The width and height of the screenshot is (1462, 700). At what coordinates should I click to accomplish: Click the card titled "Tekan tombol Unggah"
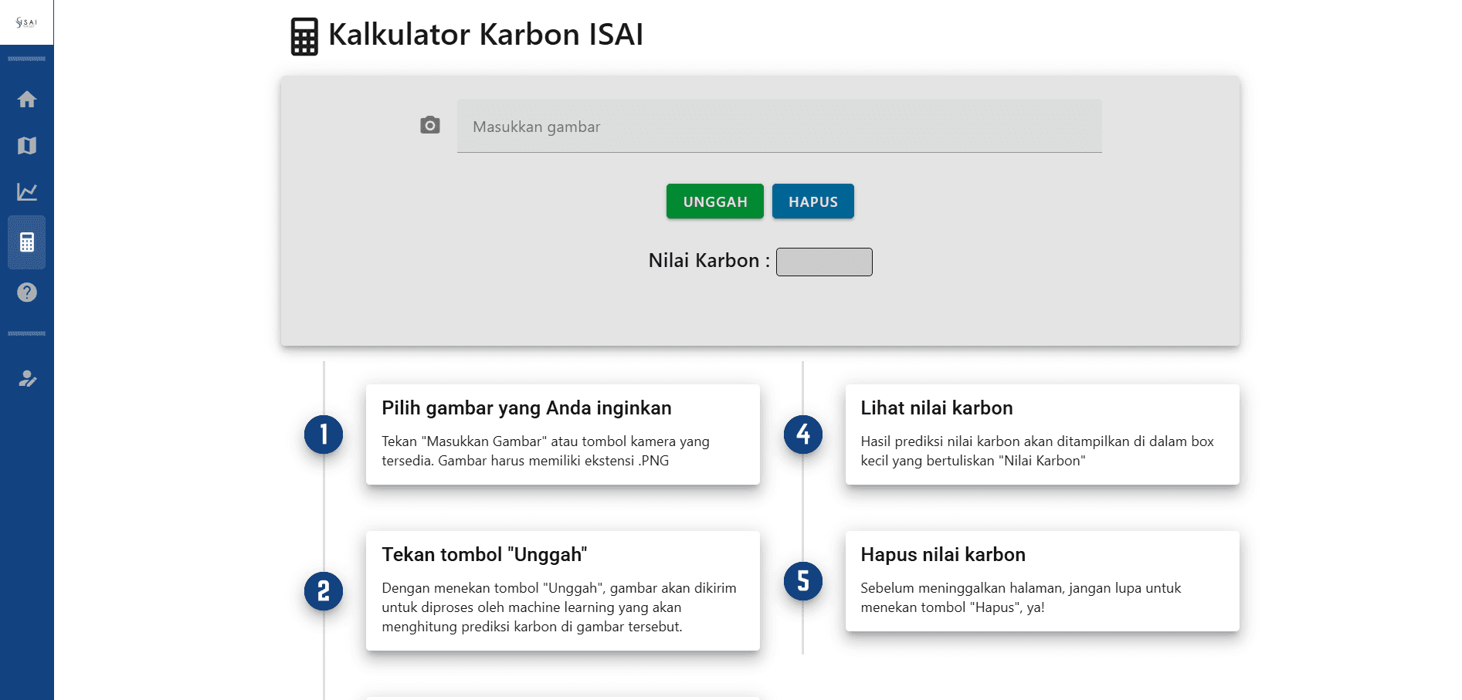click(563, 590)
